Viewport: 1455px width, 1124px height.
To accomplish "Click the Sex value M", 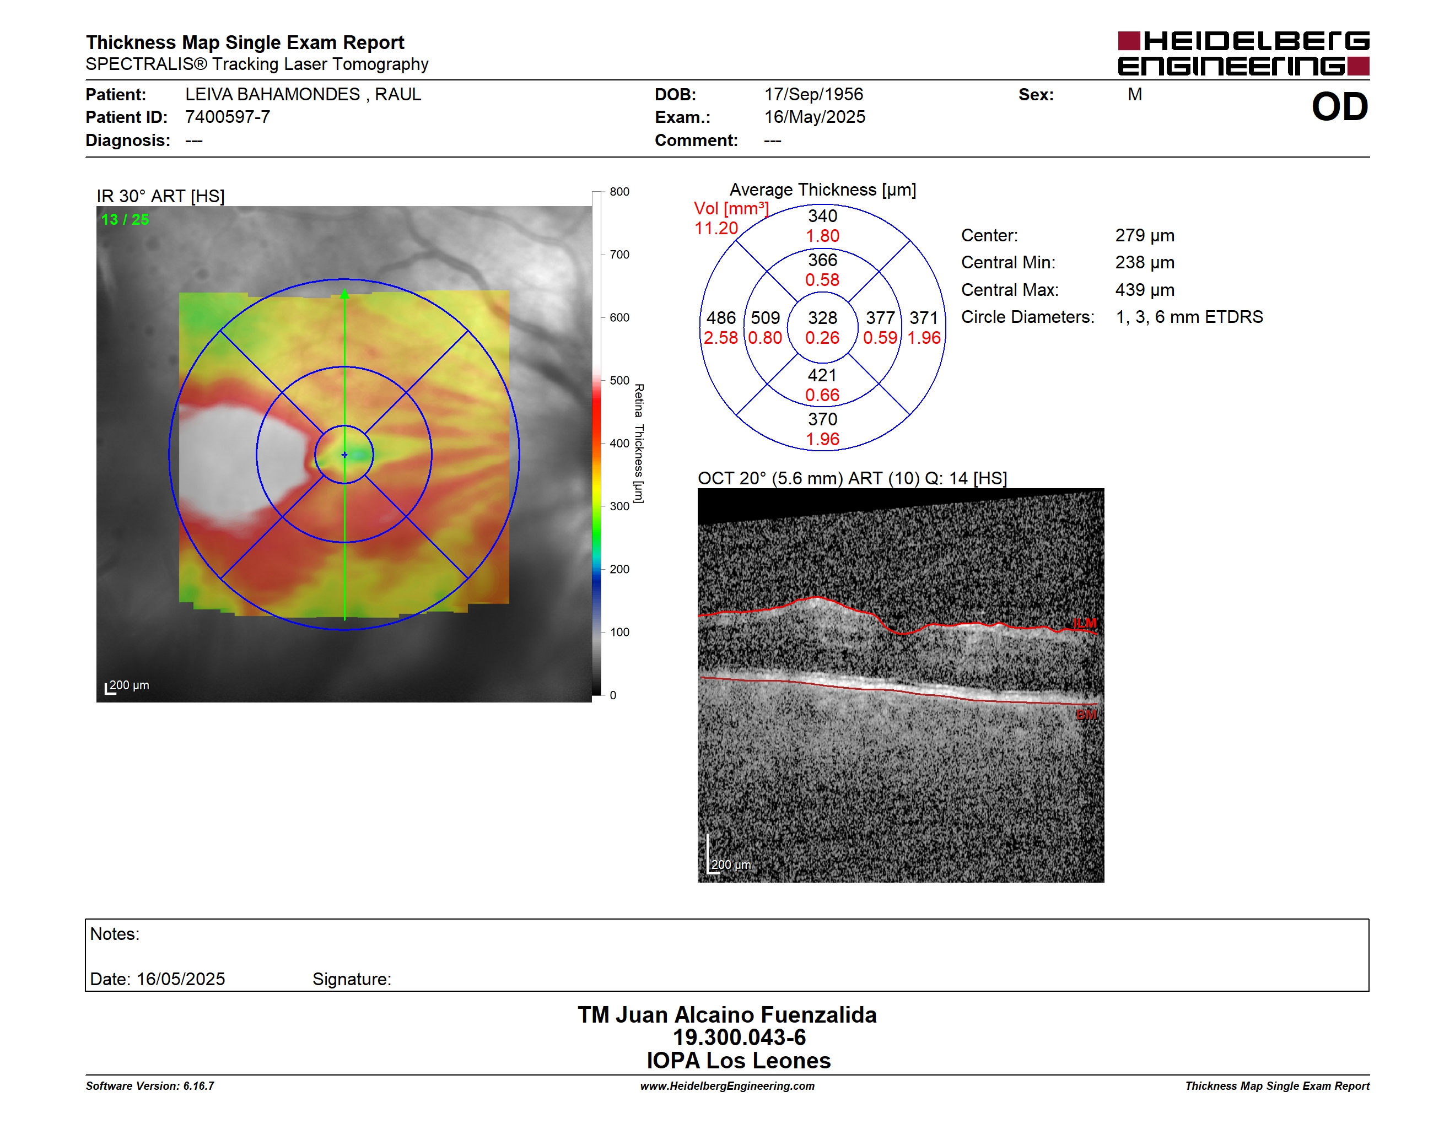I will coord(1135,95).
